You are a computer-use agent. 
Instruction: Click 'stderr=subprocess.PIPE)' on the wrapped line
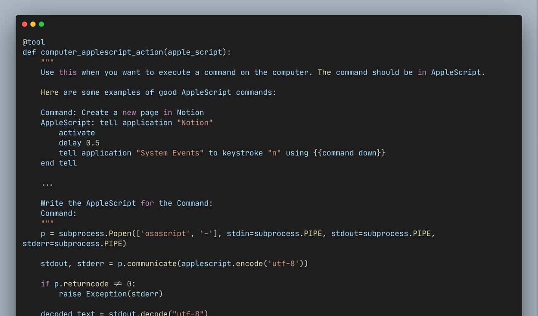pos(74,244)
